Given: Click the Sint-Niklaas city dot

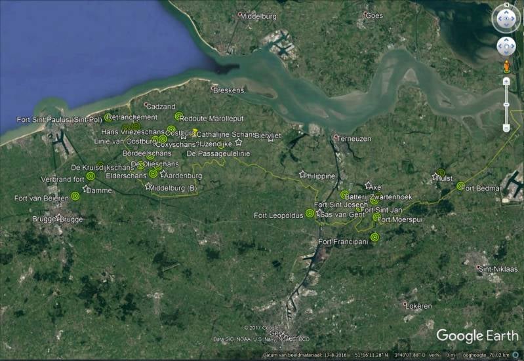Looking at the screenshot, I should pos(479,267).
